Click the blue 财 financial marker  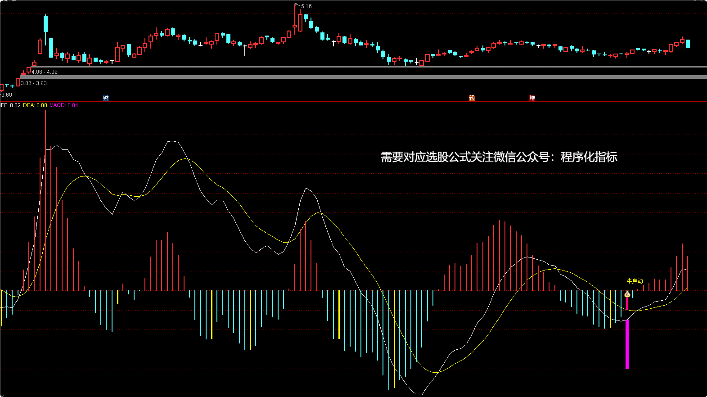pyautogui.click(x=106, y=98)
